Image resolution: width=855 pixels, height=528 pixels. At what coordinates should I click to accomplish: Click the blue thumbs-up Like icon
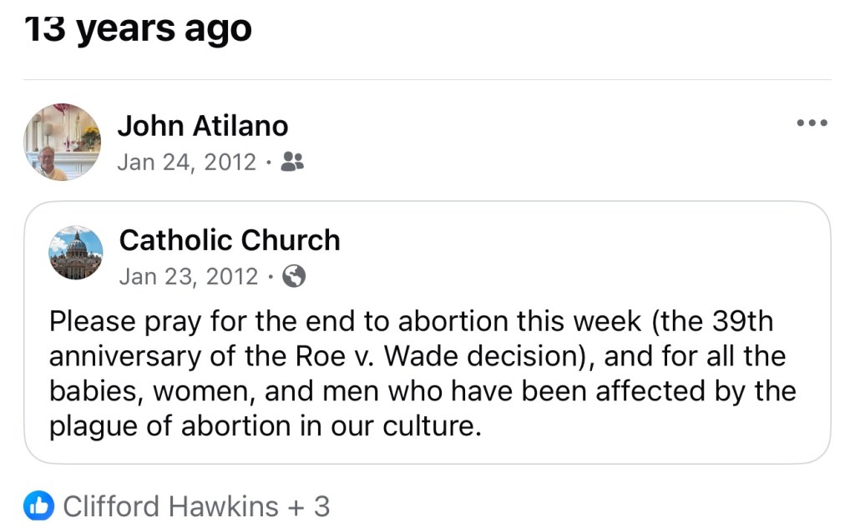coord(40,505)
